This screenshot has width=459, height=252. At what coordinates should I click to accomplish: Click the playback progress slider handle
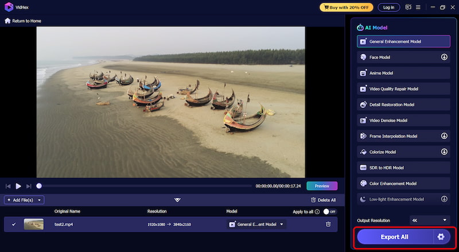click(39, 186)
